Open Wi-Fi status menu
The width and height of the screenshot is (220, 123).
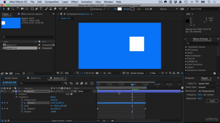[x=197, y=2]
